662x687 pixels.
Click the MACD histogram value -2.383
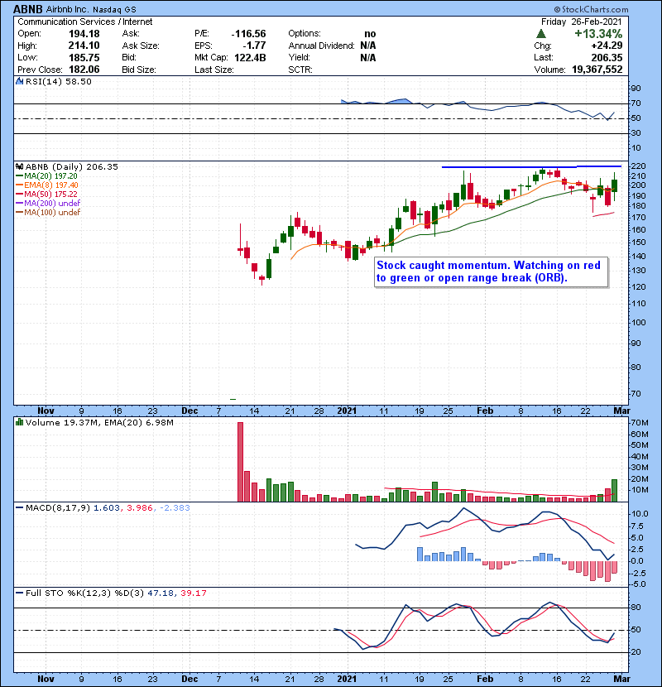[175, 508]
